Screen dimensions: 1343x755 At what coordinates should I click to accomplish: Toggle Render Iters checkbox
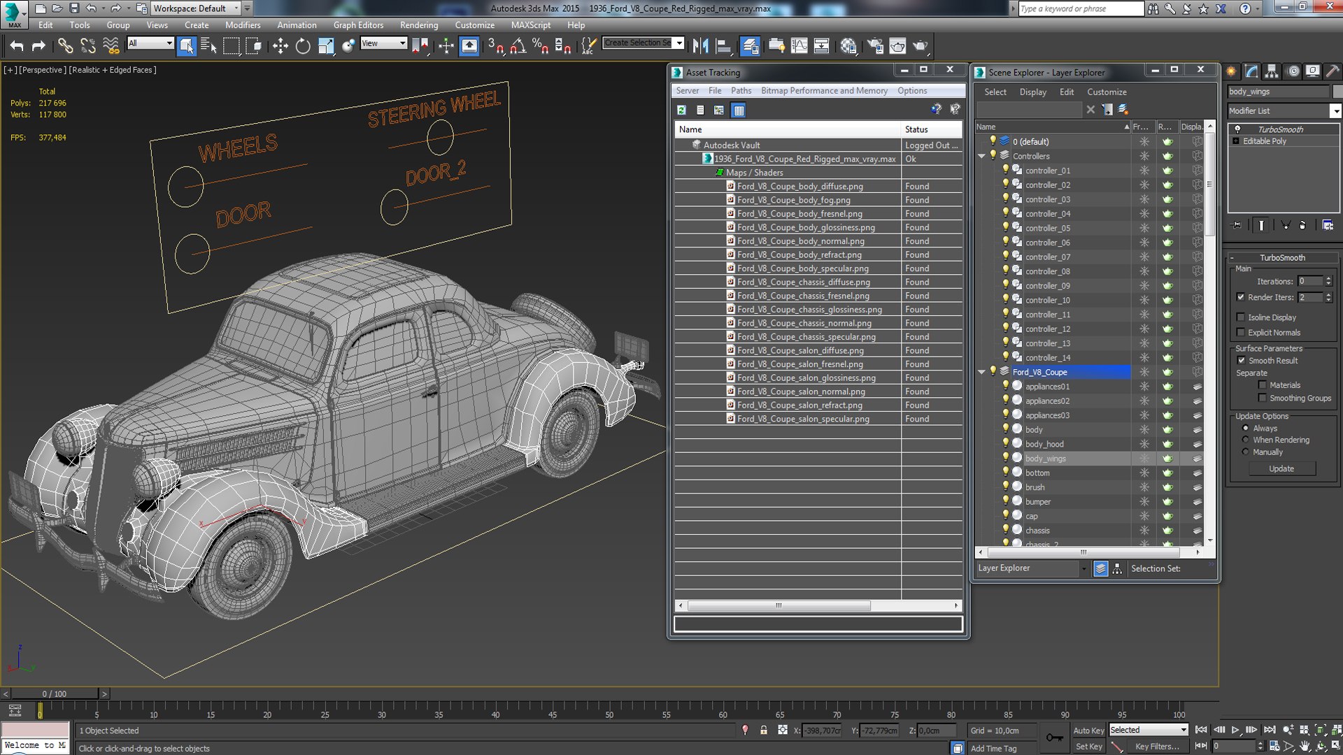click(x=1241, y=297)
